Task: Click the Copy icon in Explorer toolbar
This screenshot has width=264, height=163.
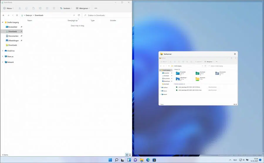Action: pyautogui.click(x=27, y=8)
